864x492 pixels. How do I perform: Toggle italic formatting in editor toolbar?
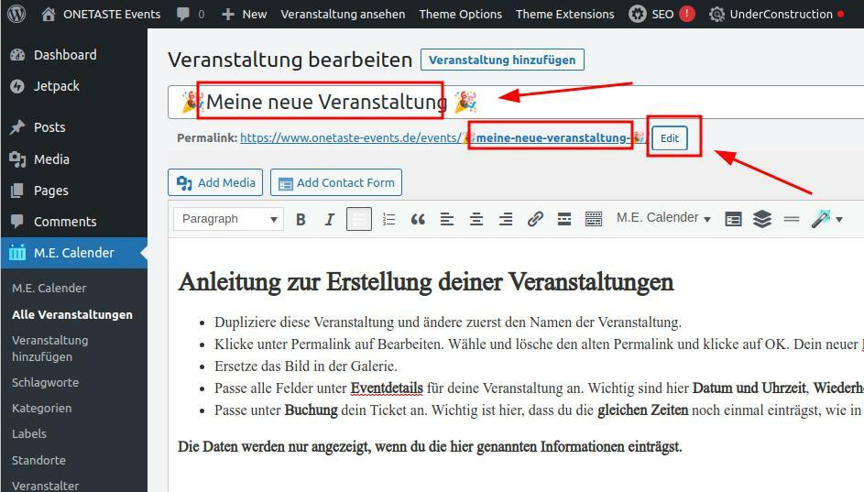coord(329,219)
